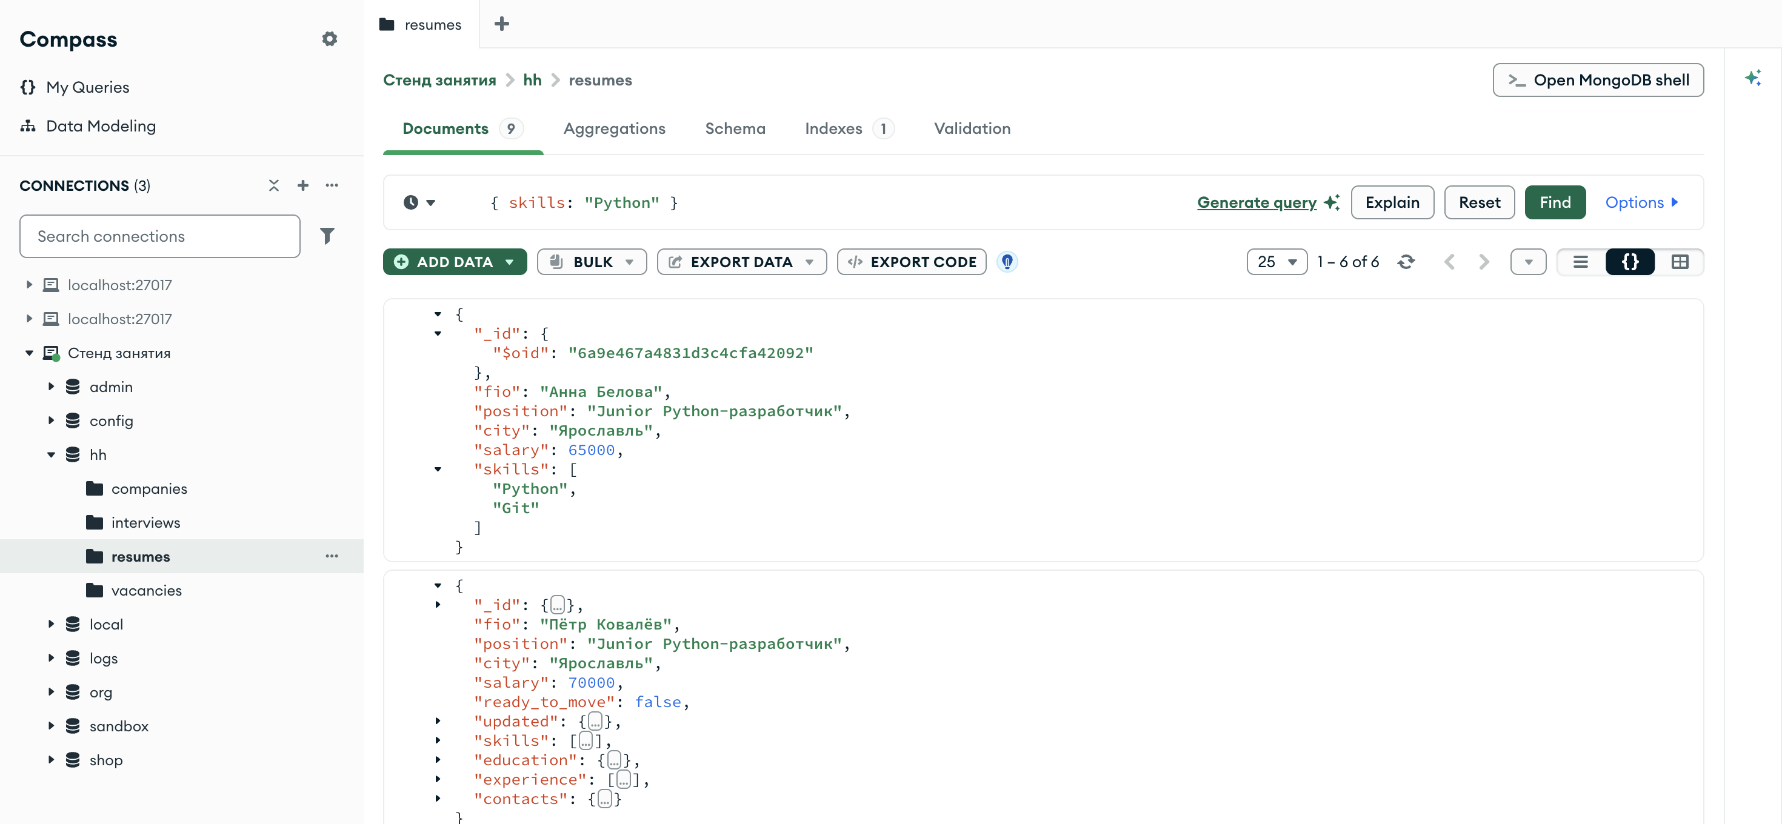Open Compass settings gear
The width and height of the screenshot is (1782, 824).
point(329,39)
